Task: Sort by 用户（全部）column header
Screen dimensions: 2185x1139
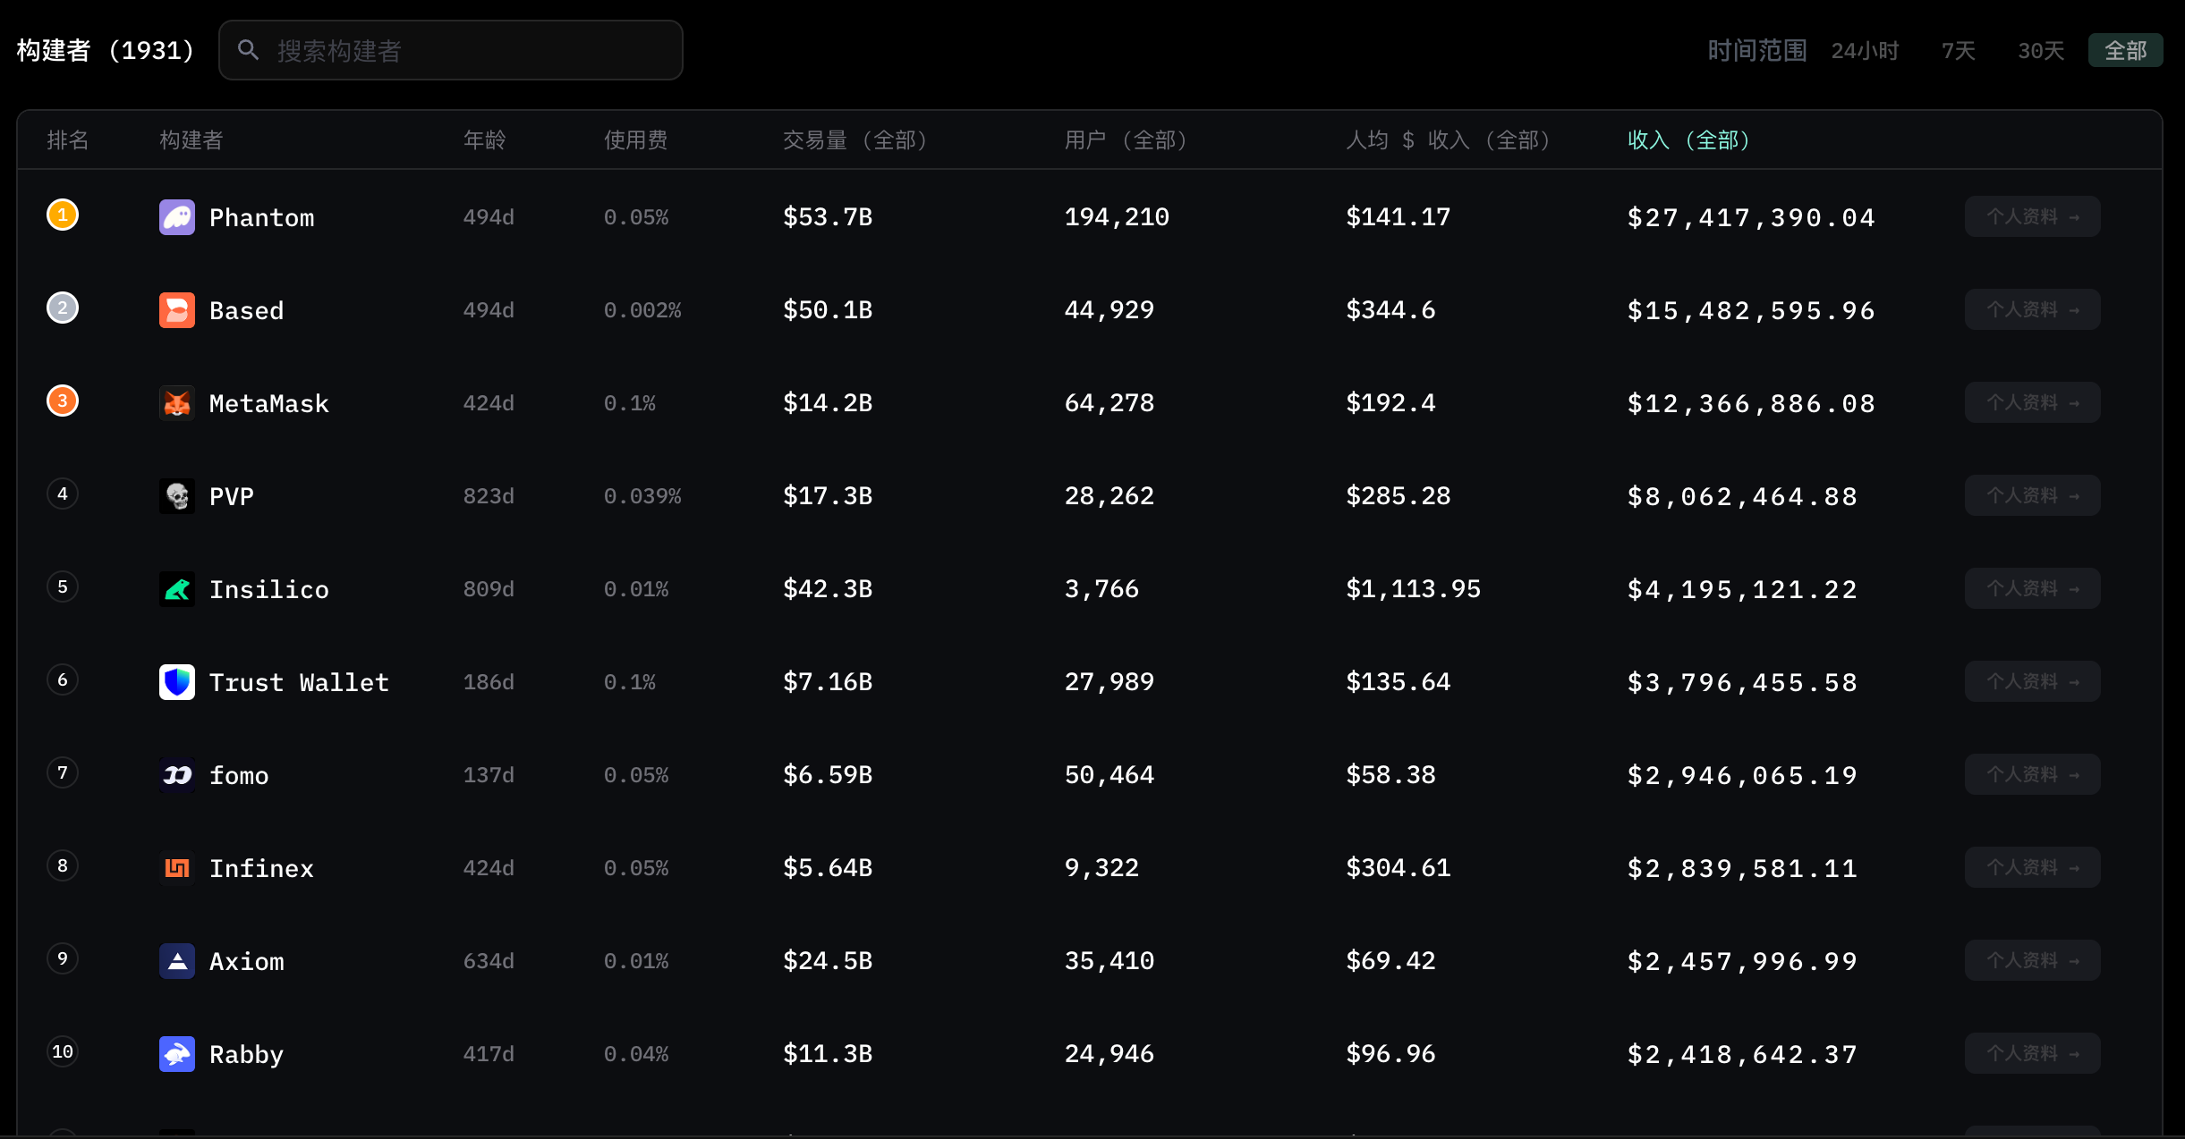Action: tap(1126, 140)
